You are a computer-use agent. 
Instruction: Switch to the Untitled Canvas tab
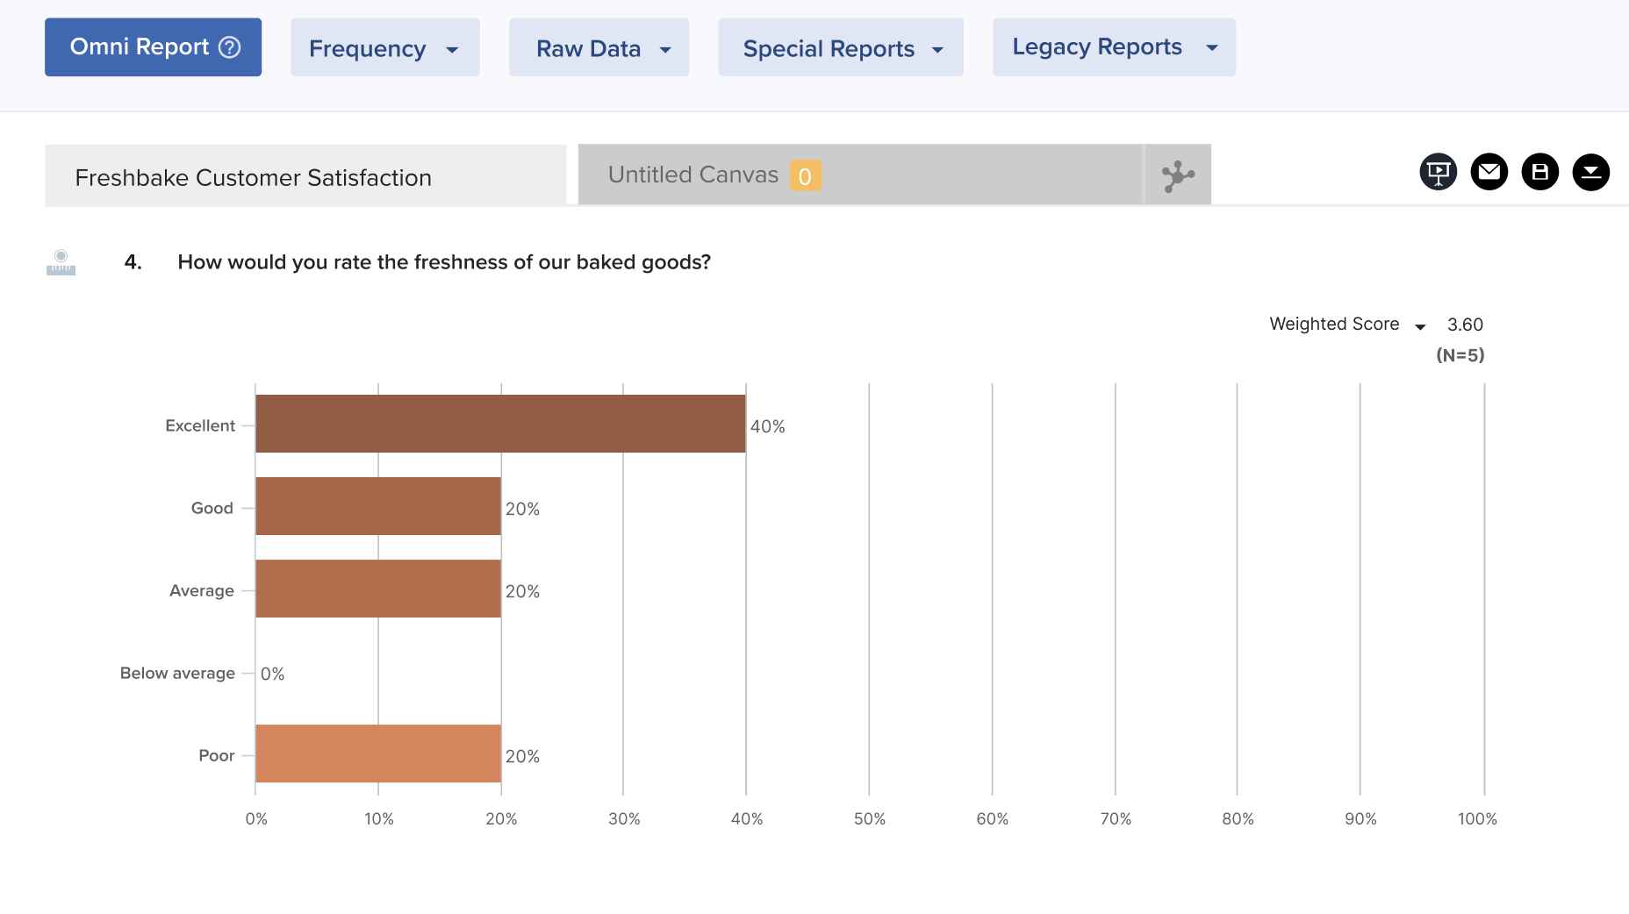(x=693, y=175)
